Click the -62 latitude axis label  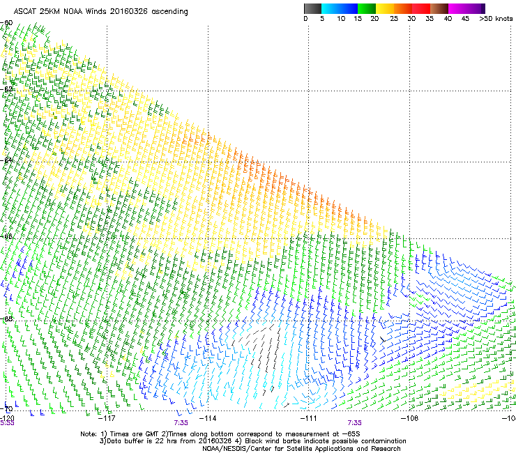(6, 89)
